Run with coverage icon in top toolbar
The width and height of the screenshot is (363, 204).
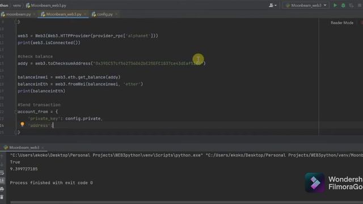tap(351, 5)
